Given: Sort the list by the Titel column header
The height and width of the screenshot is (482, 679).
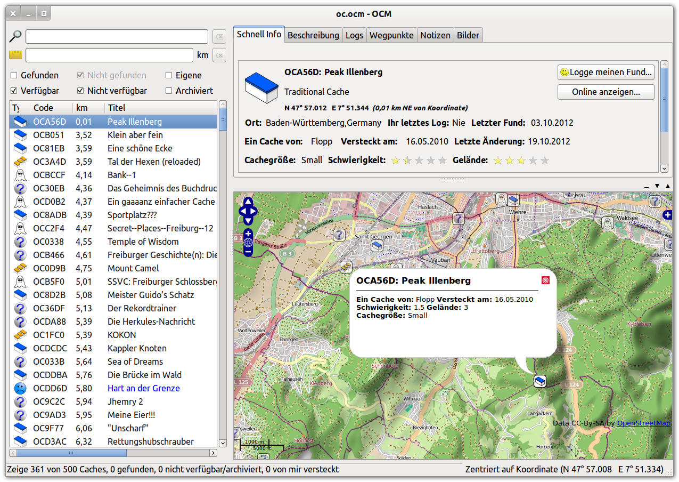Looking at the screenshot, I should [161, 108].
